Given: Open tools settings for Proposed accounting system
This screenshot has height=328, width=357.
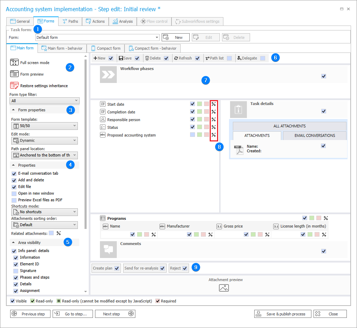Looking at the screenshot, I should coord(214,135).
